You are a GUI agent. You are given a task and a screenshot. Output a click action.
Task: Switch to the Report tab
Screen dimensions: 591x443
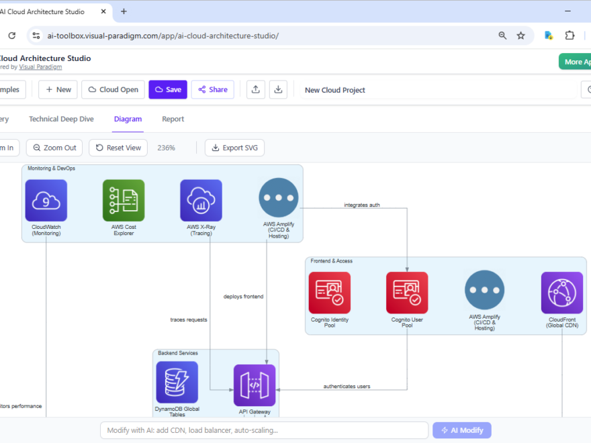tap(173, 119)
